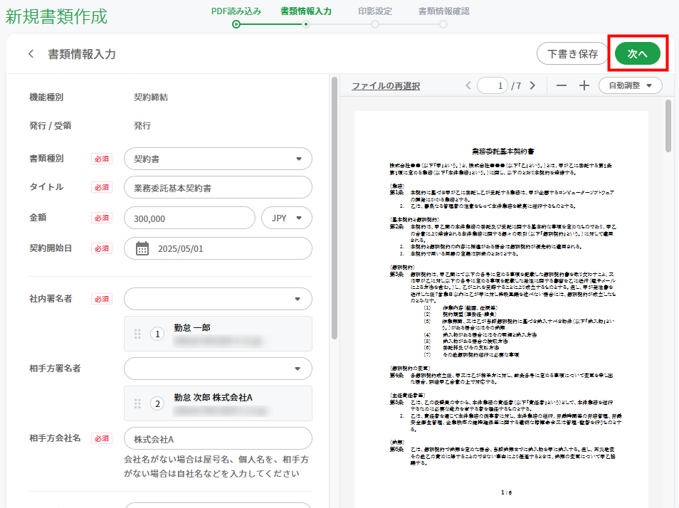This screenshot has height=508, width=679.
Task: Click the 発行 / 受領 label
Action: (51, 126)
